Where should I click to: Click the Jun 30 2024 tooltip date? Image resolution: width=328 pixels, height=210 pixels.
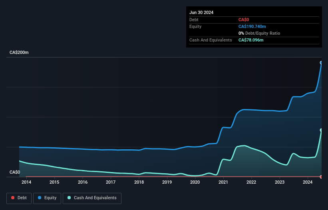point(201,12)
